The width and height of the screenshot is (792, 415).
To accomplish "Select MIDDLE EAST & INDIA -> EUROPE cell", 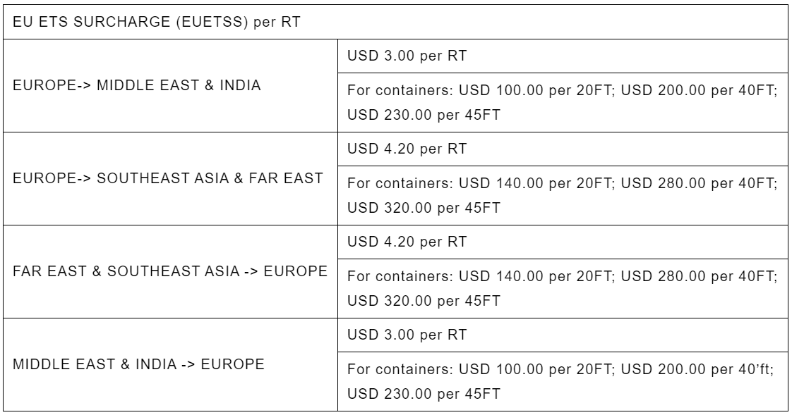I will tap(170, 364).
